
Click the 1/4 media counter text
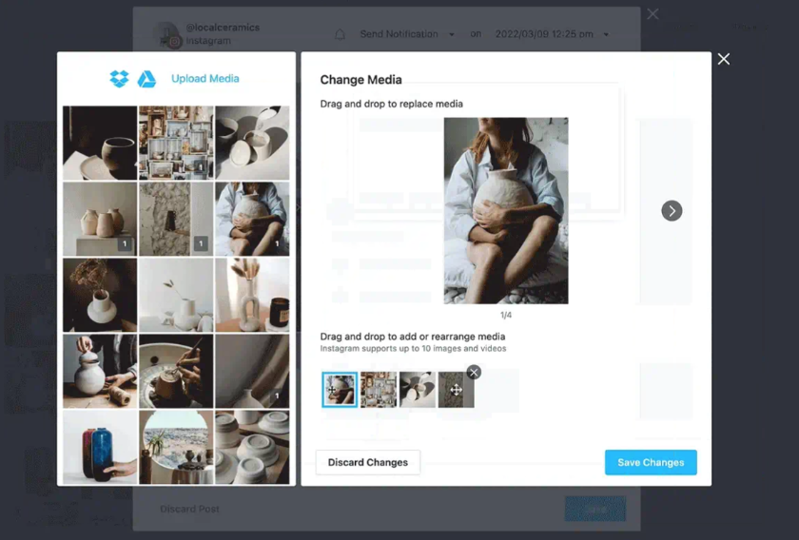click(506, 315)
